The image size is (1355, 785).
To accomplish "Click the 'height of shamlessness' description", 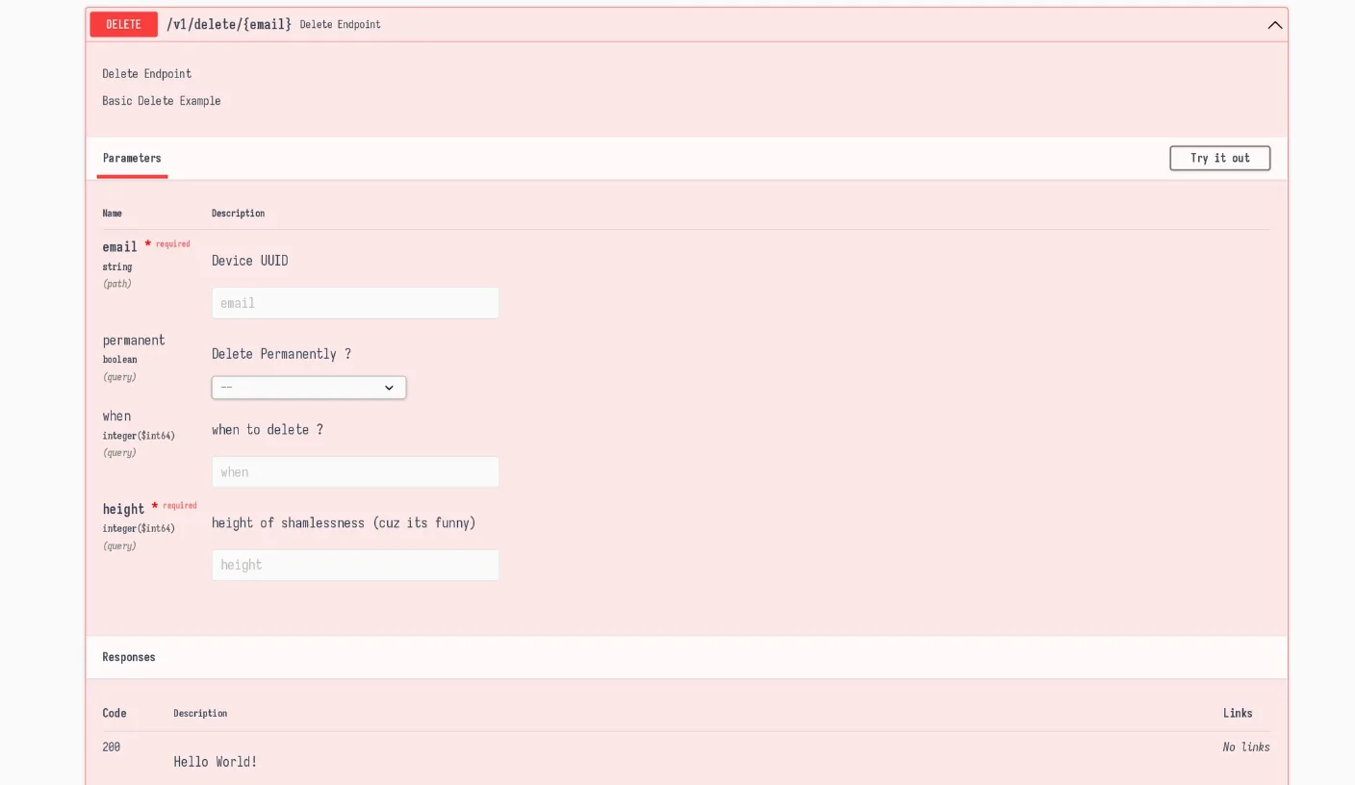I will (344, 523).
